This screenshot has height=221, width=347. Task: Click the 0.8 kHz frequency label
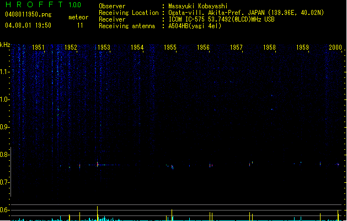pyautogui.click(x=4, y=155)
